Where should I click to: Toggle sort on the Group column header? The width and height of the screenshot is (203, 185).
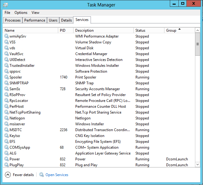pyautogui.click(x=180, y=30)
